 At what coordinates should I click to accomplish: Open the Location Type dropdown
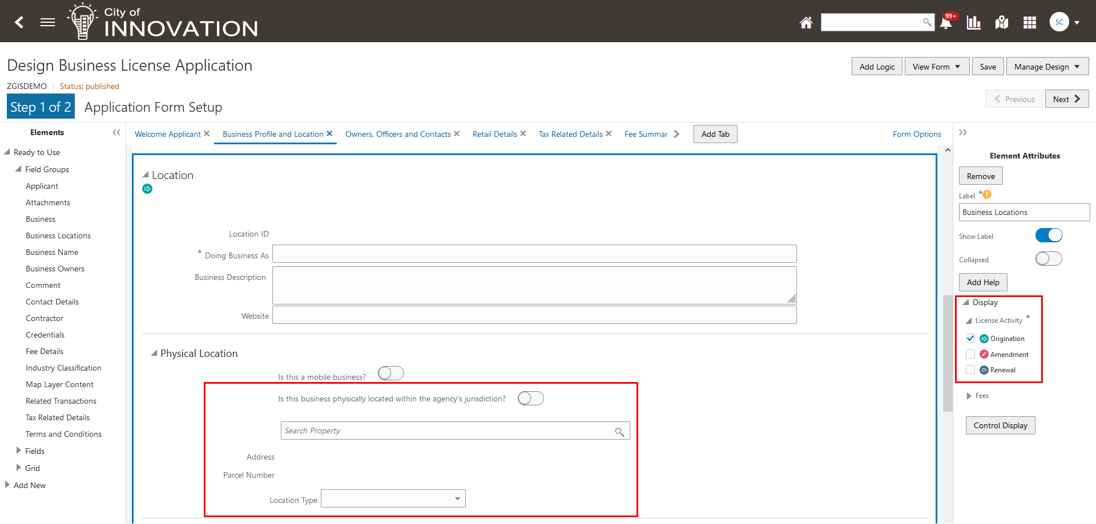(x=393, y=498)
